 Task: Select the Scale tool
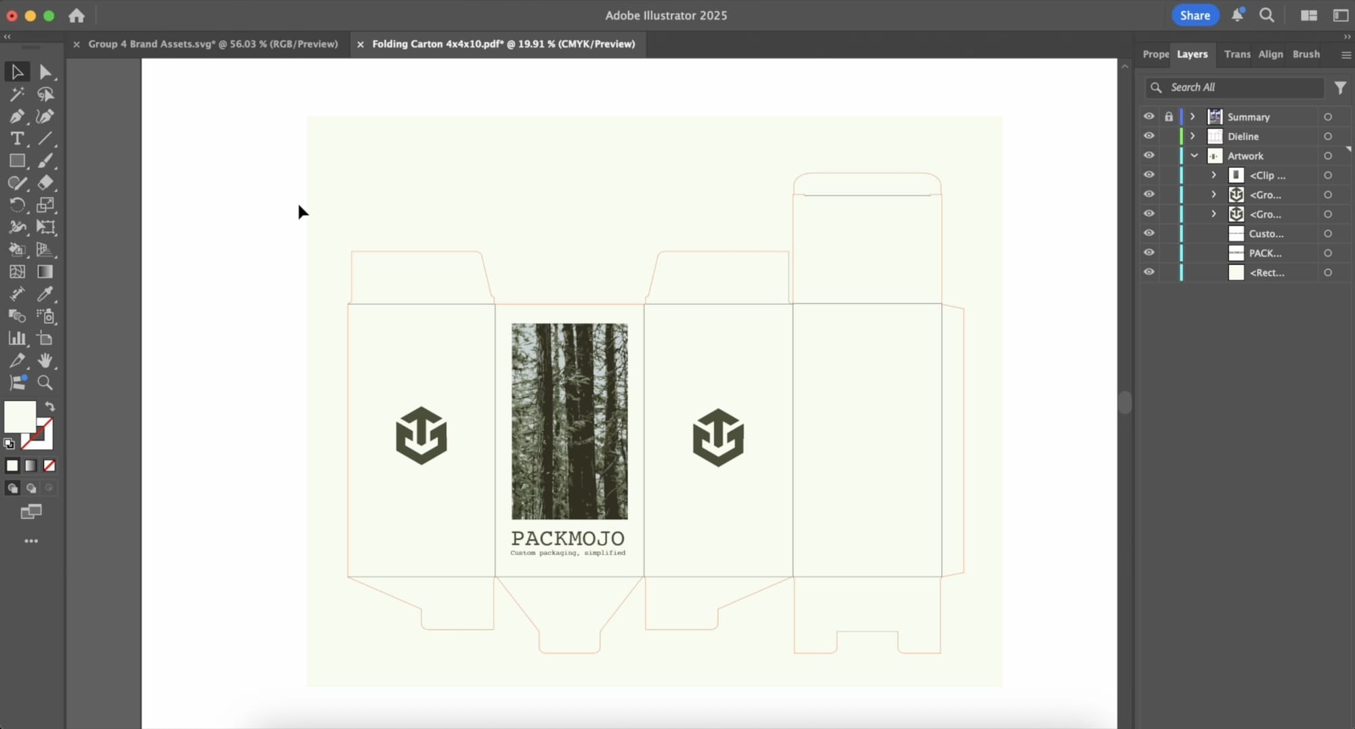(x=45, y=205)
